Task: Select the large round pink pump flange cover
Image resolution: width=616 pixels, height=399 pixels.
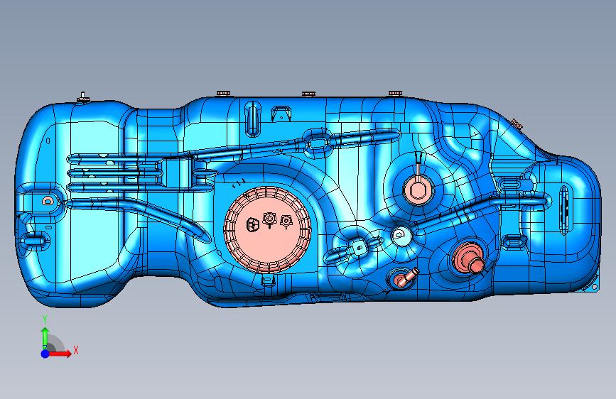Action: point(267,230)
